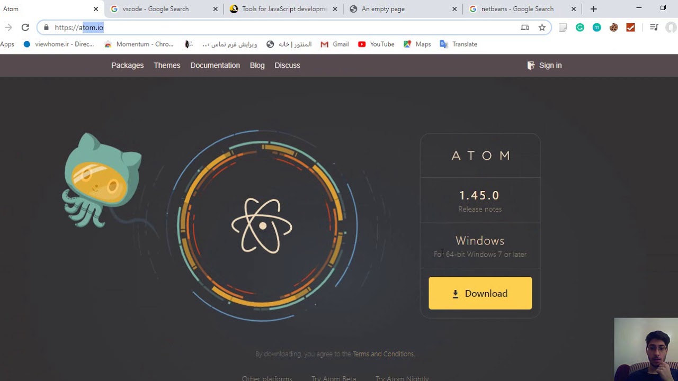The image size is (678, 381).
Task: Open the Maps bookmark
Action: click(x=417, y=44)
